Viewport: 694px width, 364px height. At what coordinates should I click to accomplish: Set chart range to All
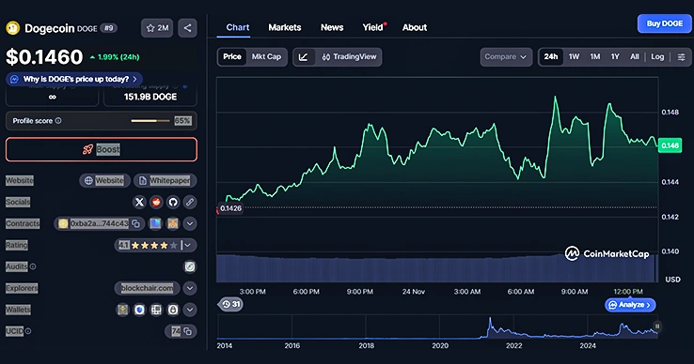[635, 57]
